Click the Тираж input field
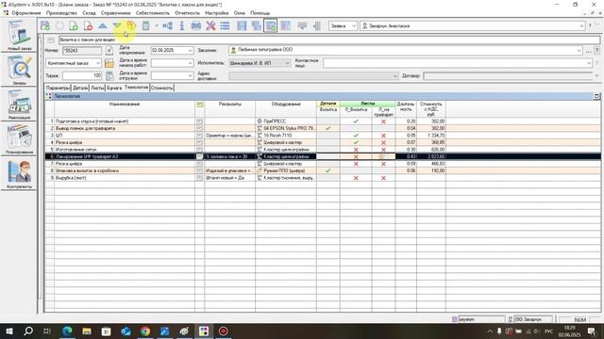This screenshot has height=339, width=604. click(82, 75)
